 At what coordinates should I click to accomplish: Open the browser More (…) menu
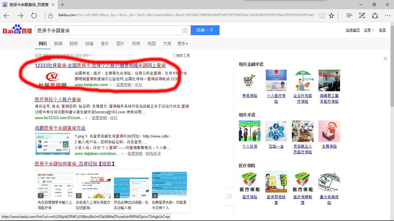(388, 16)
